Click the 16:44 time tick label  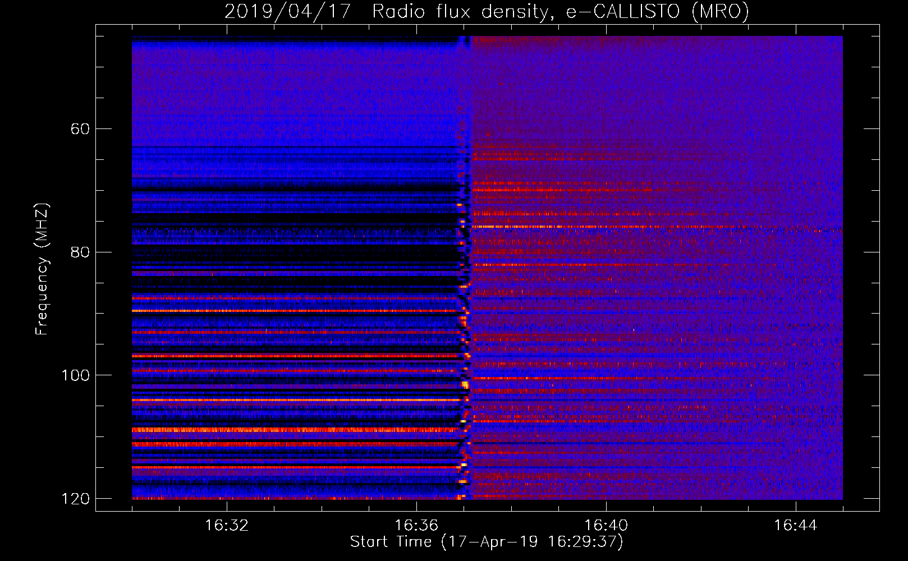[796, 525]
